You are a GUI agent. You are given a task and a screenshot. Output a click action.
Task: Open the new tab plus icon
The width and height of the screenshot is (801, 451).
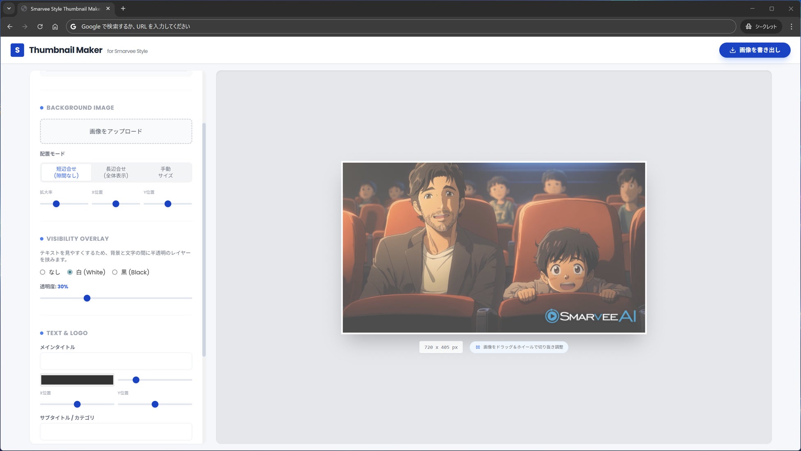pyautogui.click(x=123, y=9)
